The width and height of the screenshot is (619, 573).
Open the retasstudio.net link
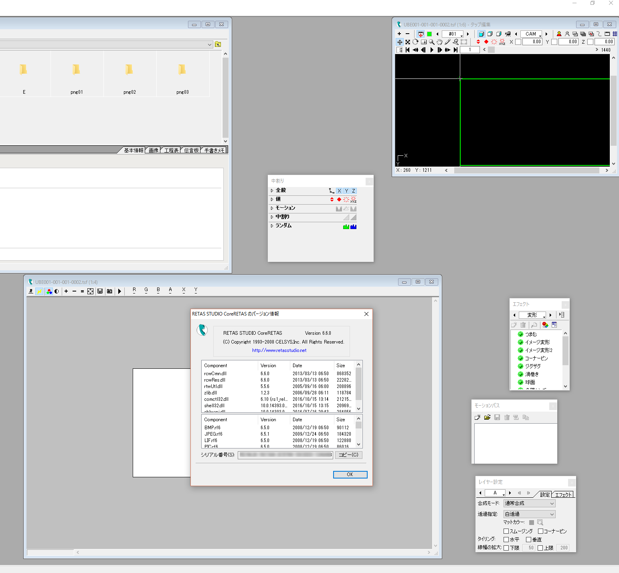279,350
